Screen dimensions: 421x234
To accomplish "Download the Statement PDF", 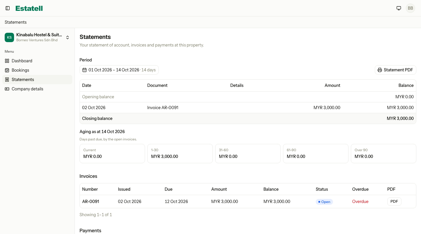I will point(395,70).
